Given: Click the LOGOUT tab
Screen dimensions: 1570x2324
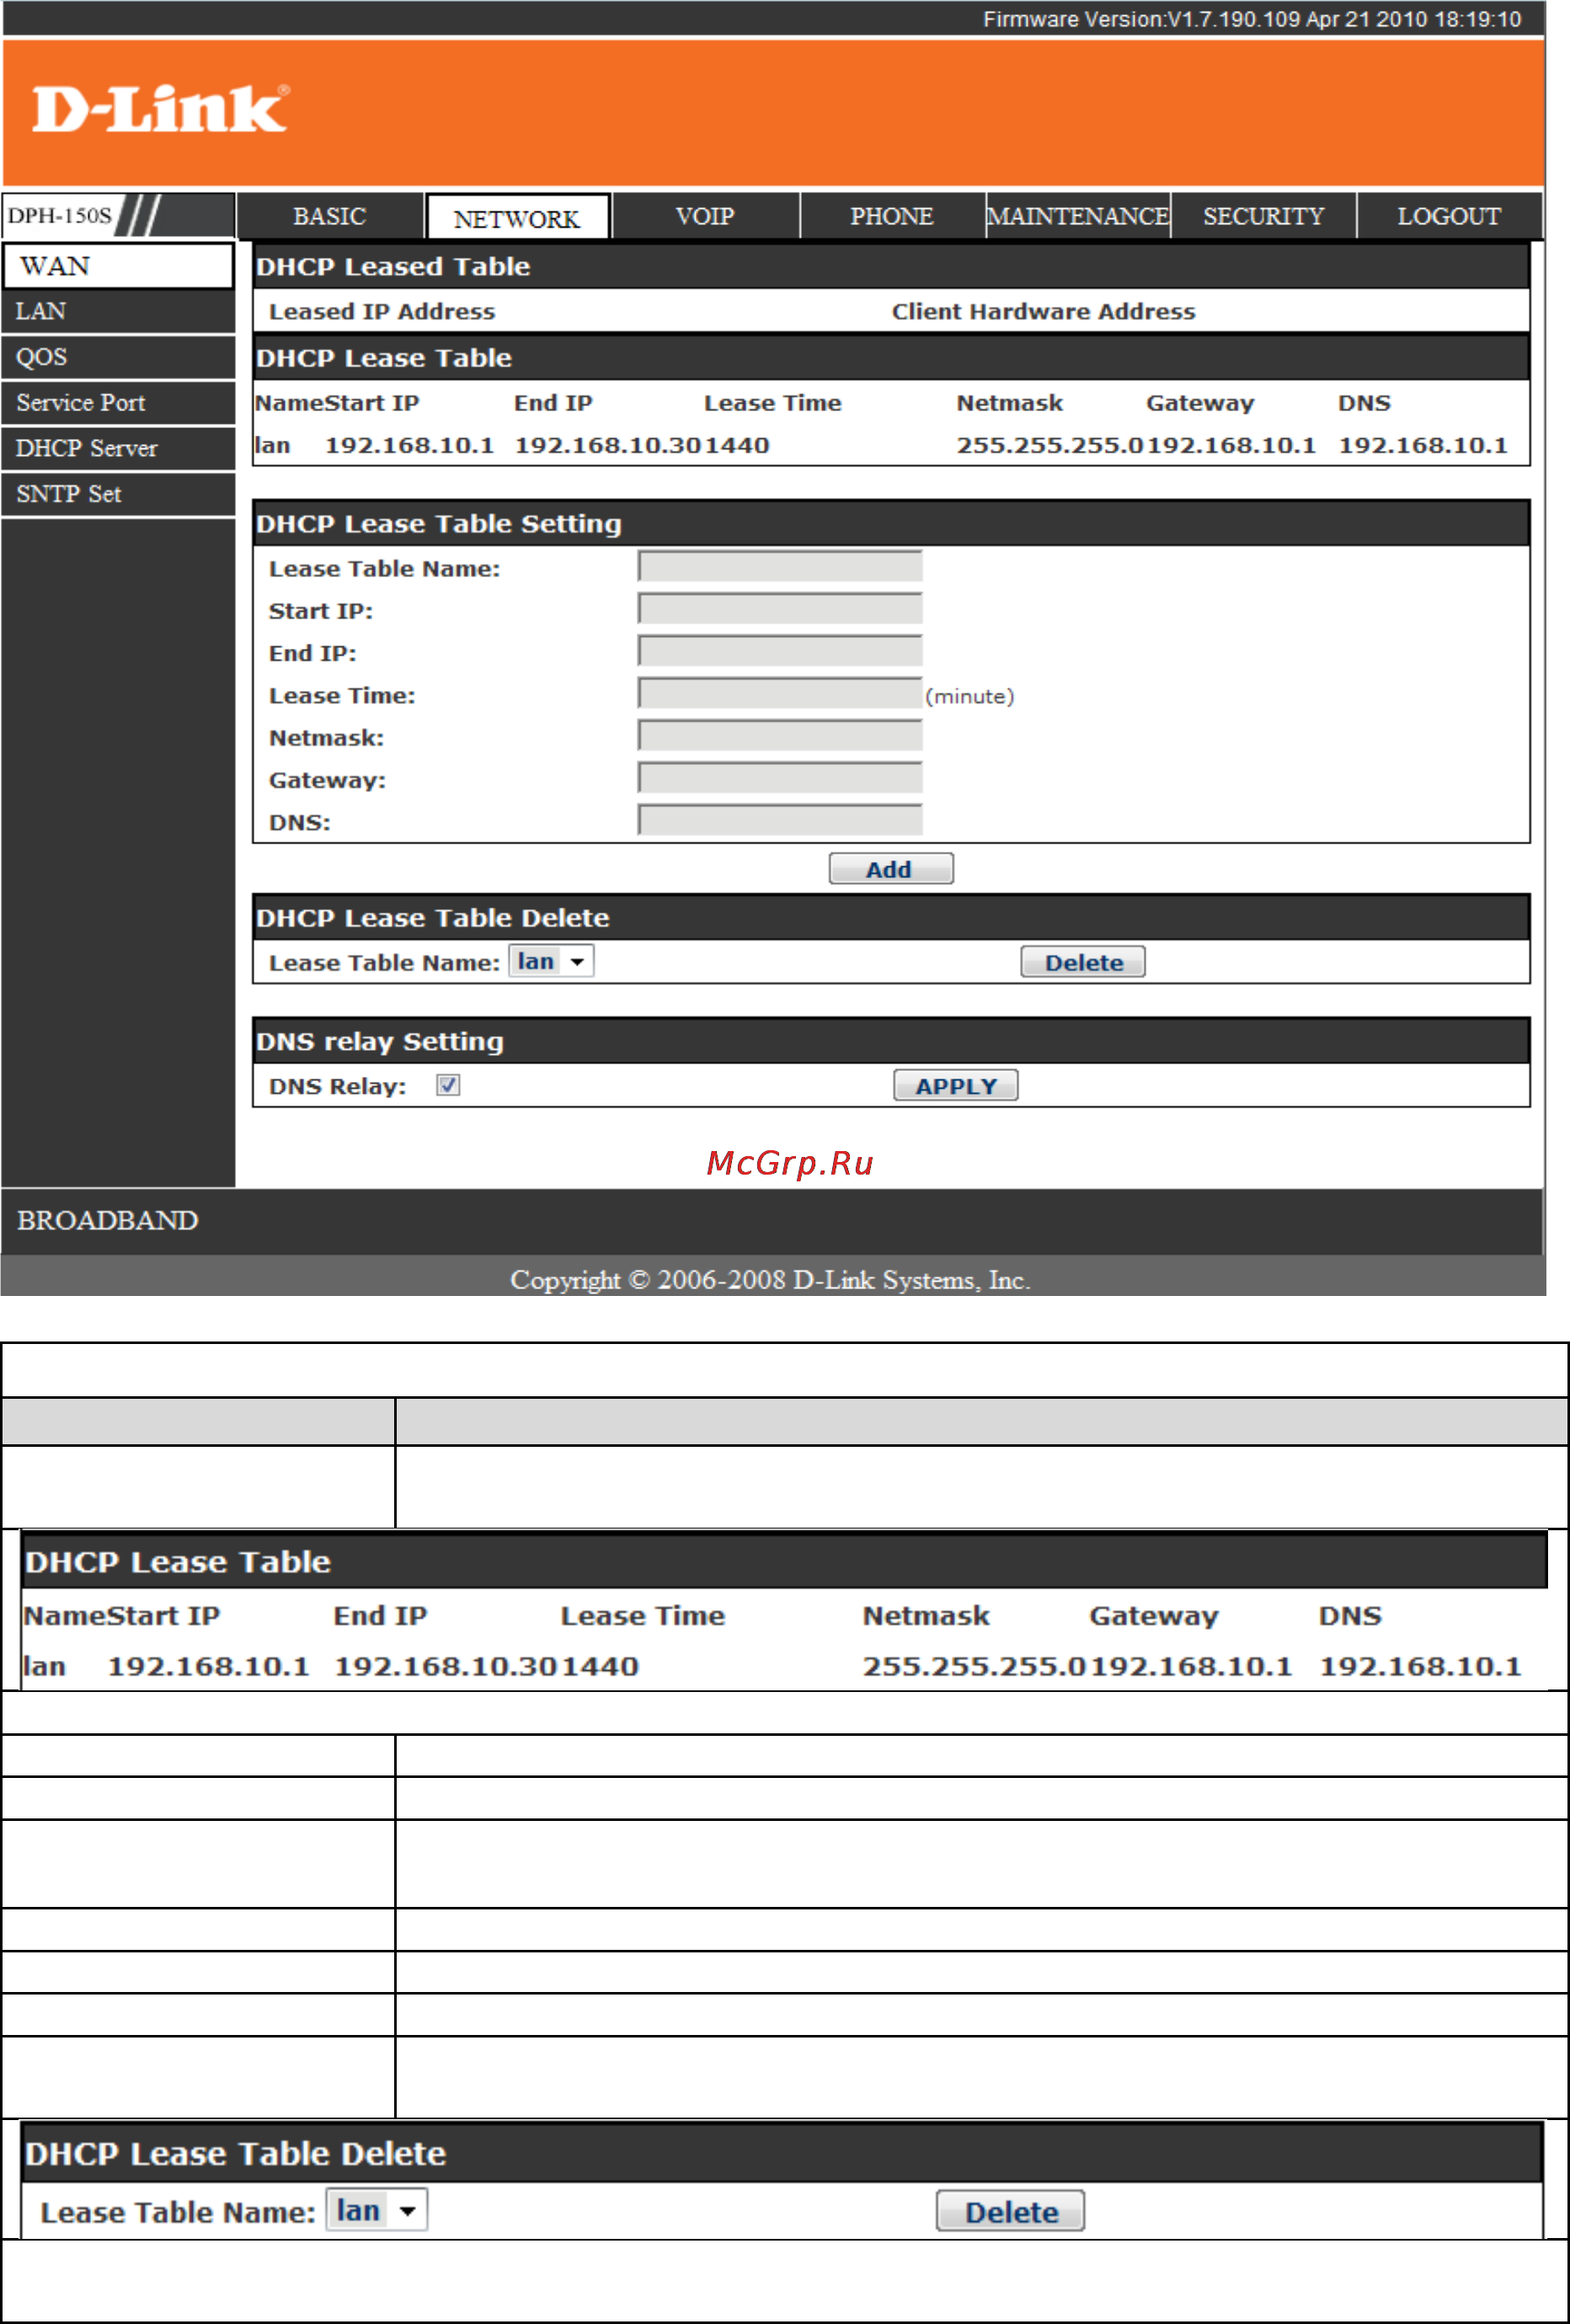Looking at the screenshot, I should click(1449, 216).
